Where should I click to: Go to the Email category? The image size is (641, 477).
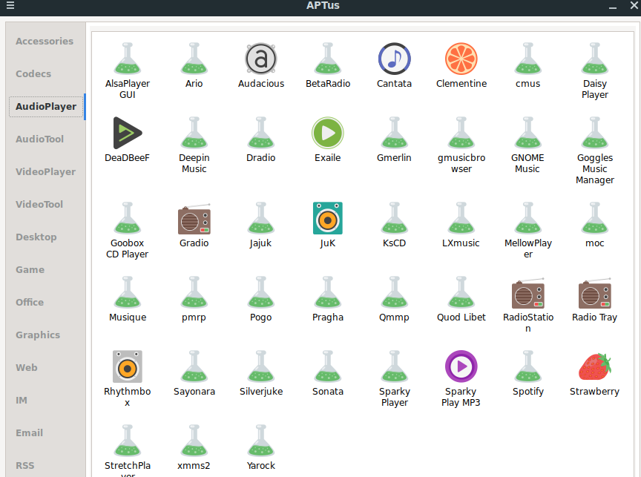pos(29,432)
